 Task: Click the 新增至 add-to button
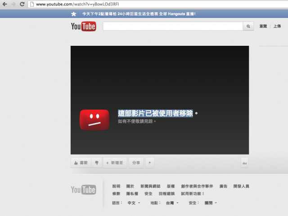click(115, 163)
